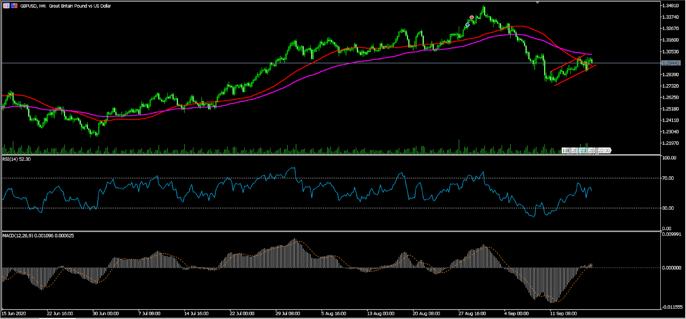The height and width of the screenshot is (319, 686).
Task: Click the MACD -0.011555 scale label
Action: coord(671,307)
